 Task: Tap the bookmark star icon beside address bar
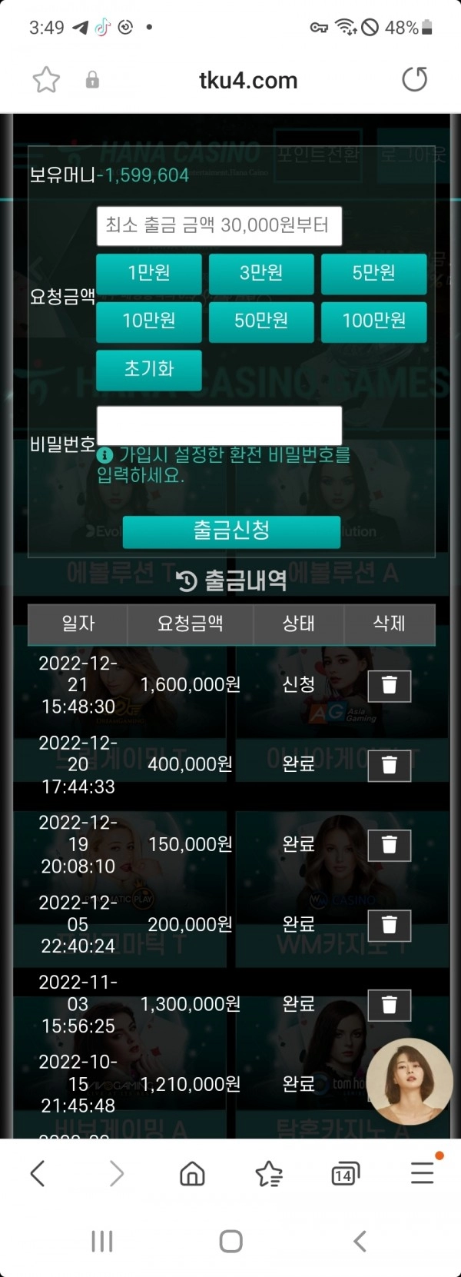click(x=46, y=80)
